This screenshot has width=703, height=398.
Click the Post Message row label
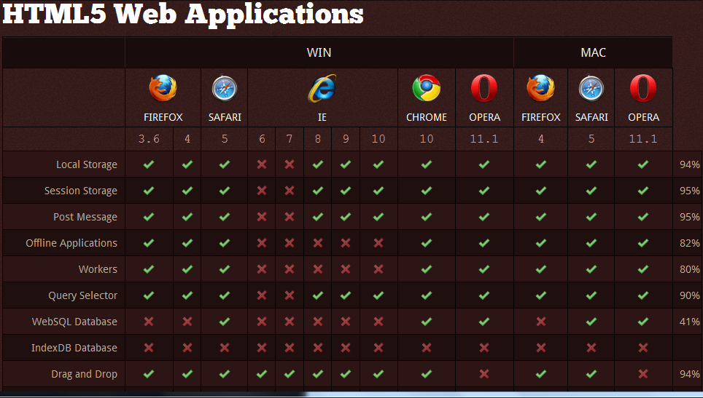[x=85, y=217]
